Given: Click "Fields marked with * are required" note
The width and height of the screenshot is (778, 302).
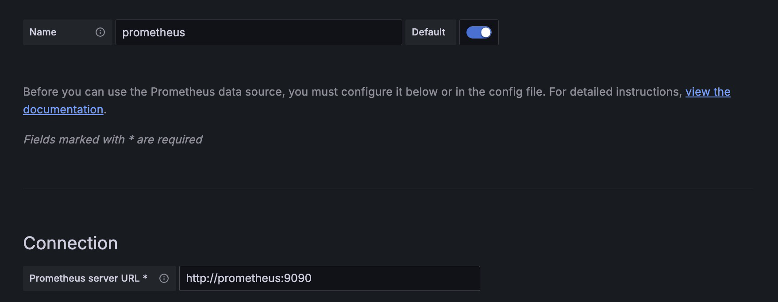Looking at the screenshot, I should tap(113, 139).
